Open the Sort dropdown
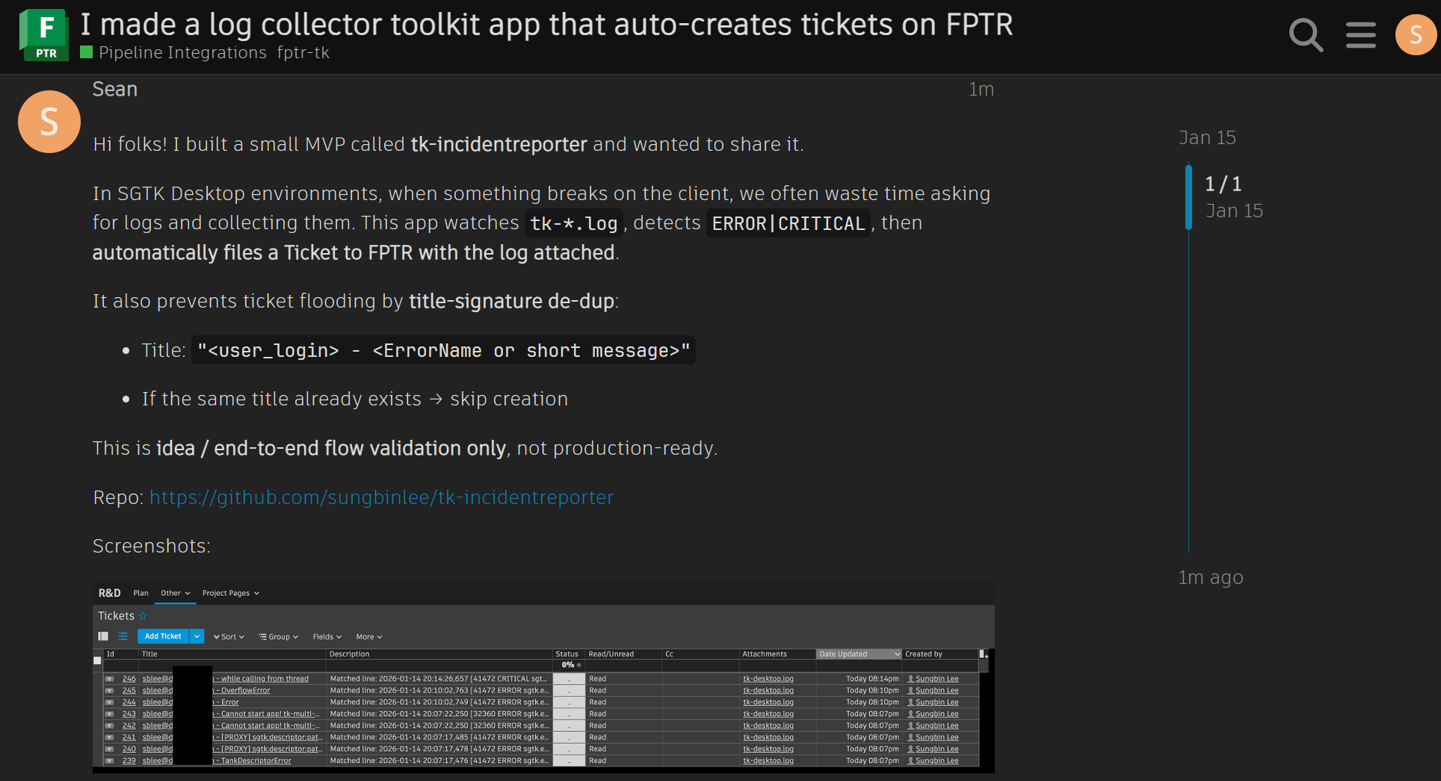The width and height of the screenshot is (1441, 781). click(x=229, y=637)
